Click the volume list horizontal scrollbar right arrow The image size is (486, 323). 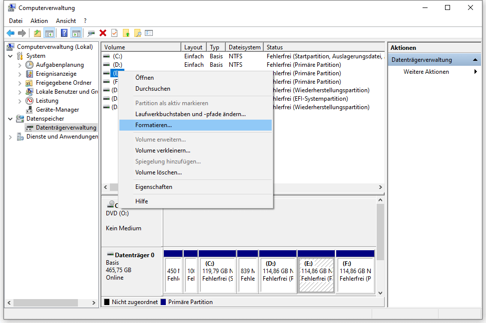coord(381,187)
